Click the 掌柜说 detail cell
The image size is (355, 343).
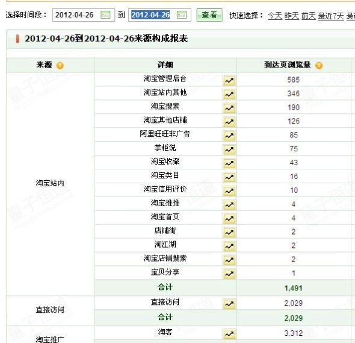165,148
